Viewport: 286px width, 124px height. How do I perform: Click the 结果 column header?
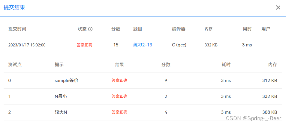click(119, 65)
